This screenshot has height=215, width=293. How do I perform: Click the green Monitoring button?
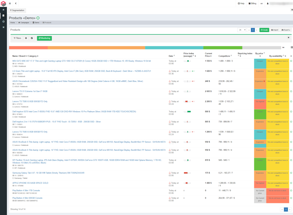(x=45, y=38)
